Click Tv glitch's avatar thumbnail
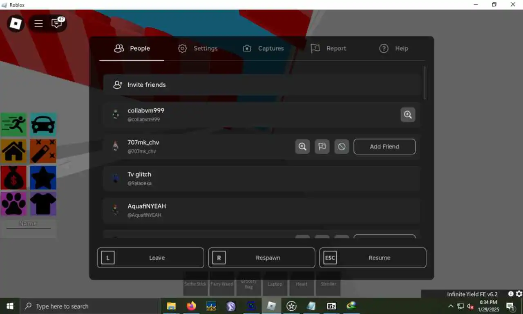523x314 pixels. [116, 178]
